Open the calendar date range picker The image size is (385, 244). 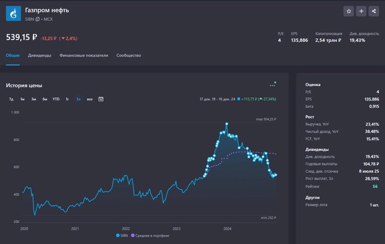101,99
